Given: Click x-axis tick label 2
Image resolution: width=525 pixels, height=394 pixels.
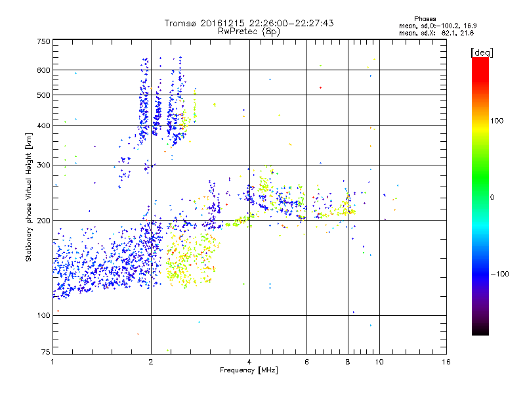Looking at the screenshot, I should click(x=151, y=362).
